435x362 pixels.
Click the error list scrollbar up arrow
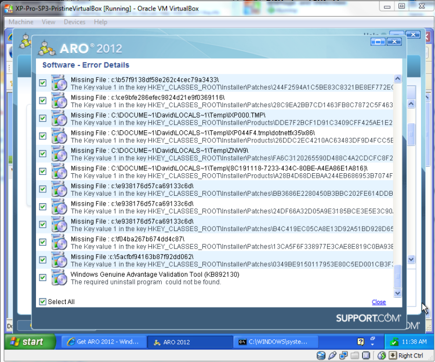pyautogui.click(x=397, y=79)
